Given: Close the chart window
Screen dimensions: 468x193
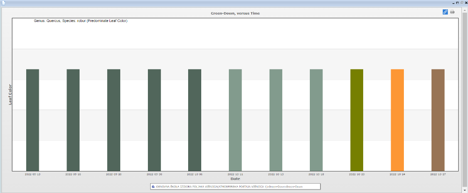Looking at the screenshot, I should click(466, 3).
